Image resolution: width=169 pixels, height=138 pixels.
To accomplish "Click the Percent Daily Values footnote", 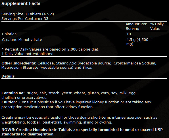I will (x=51, y=49).
